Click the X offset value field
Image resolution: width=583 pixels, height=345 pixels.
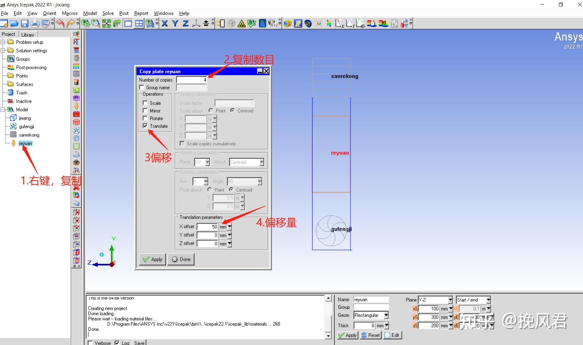pos(208,227)
